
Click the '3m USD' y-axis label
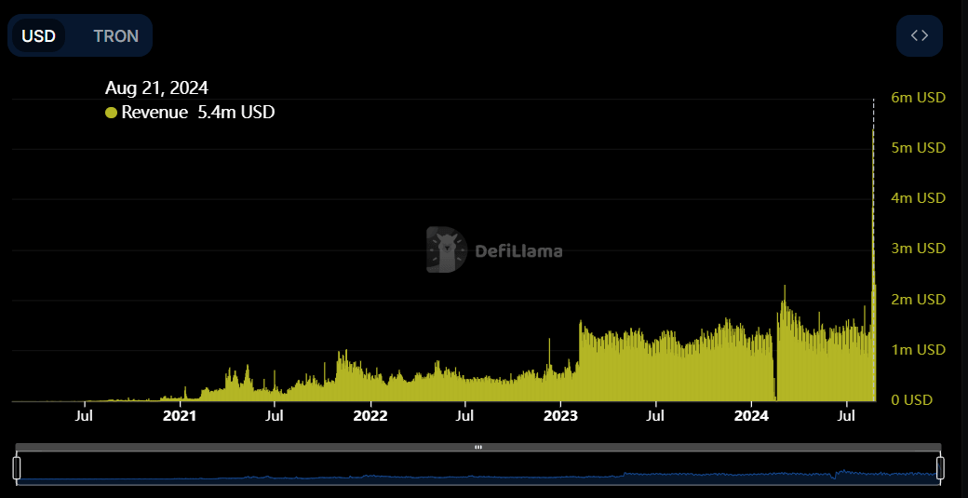tap(918, 249)
